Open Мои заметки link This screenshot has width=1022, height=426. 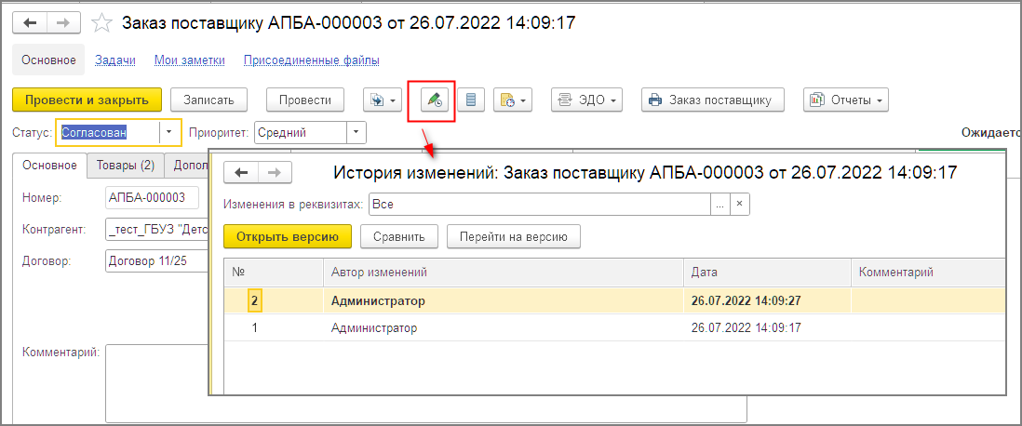pos(190,60)
